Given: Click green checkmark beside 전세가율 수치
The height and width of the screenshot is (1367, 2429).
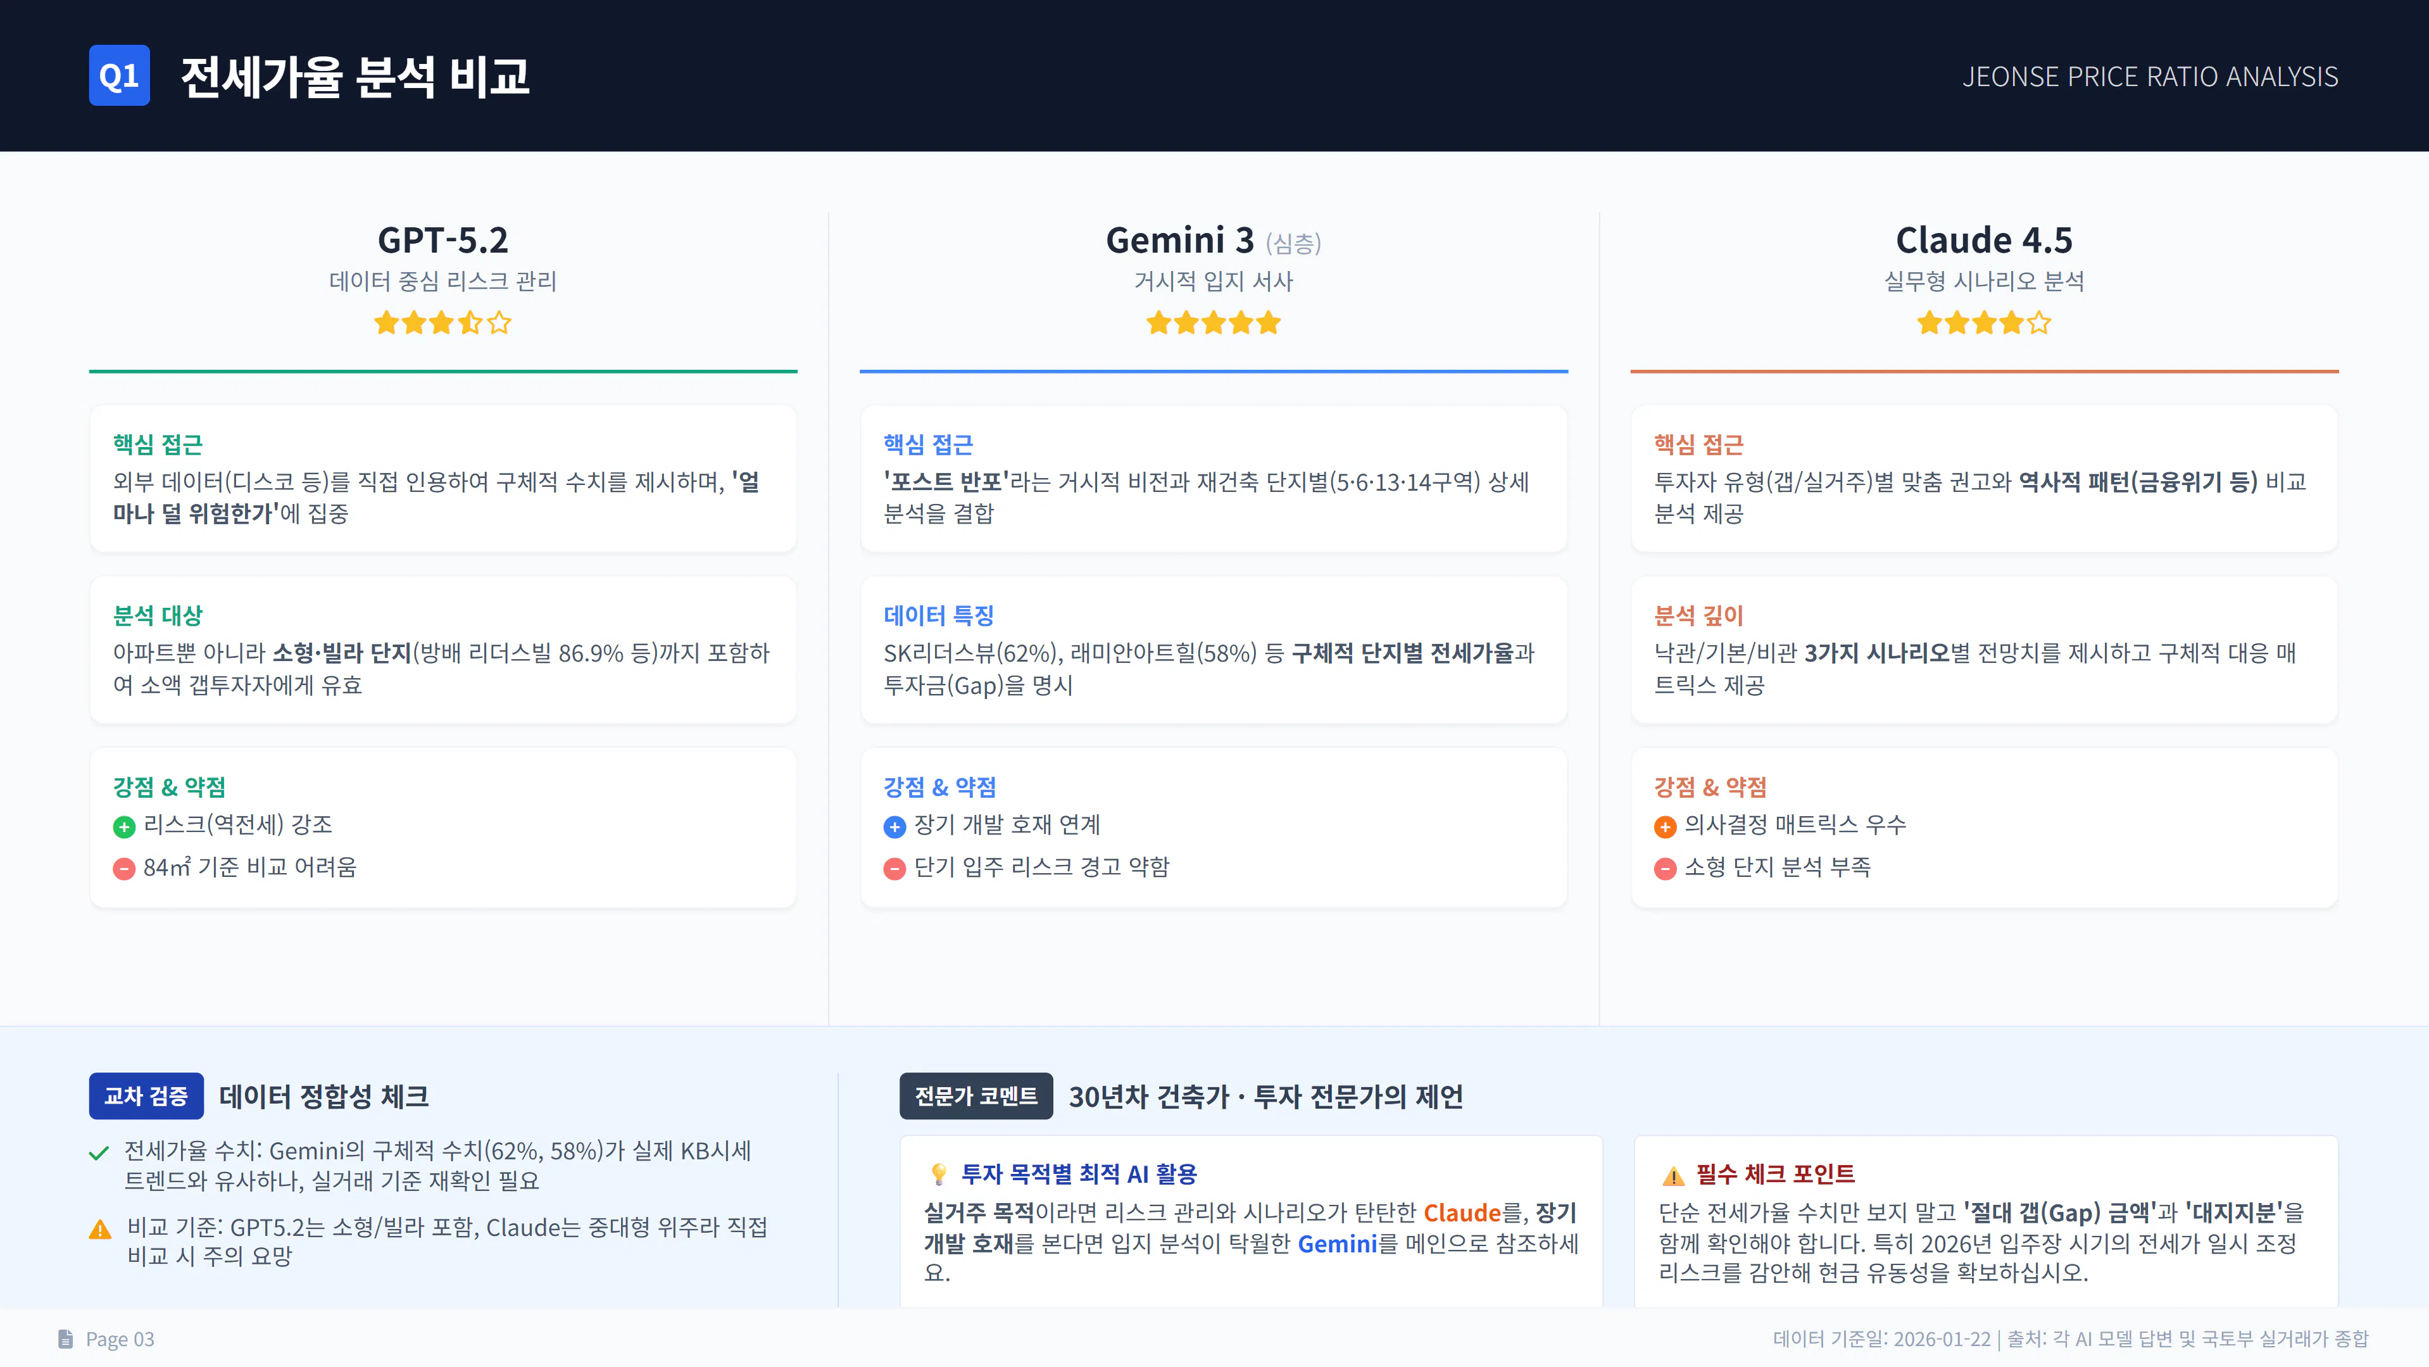Looking at the screenshot, I should pyautogui.click(x=99, y=1153).
